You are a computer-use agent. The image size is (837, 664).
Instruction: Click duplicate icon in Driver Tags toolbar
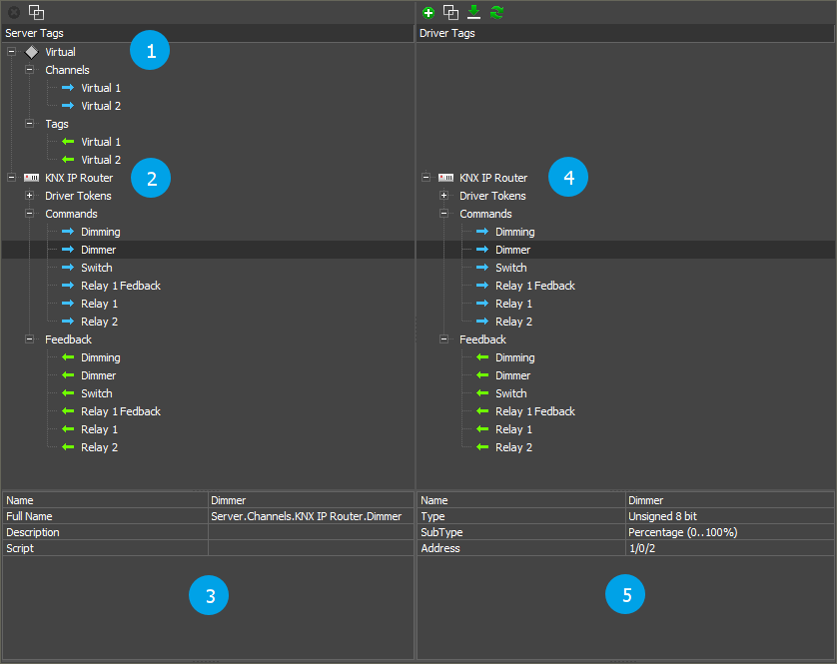(451, 12)
